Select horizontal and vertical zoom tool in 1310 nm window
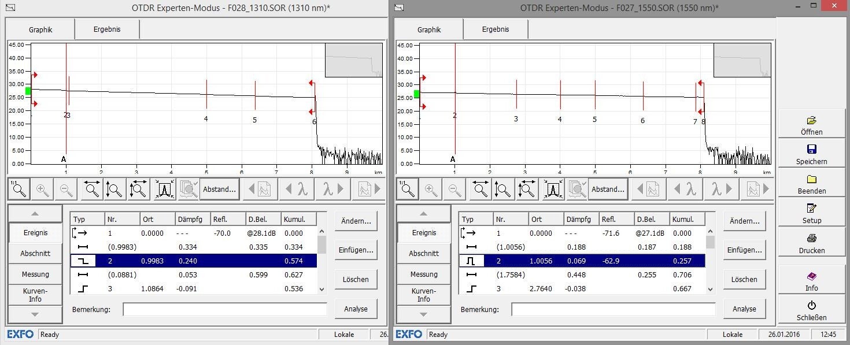Image resolution: width=850 pixels, height=345 pixels. [x=139, y=189]
